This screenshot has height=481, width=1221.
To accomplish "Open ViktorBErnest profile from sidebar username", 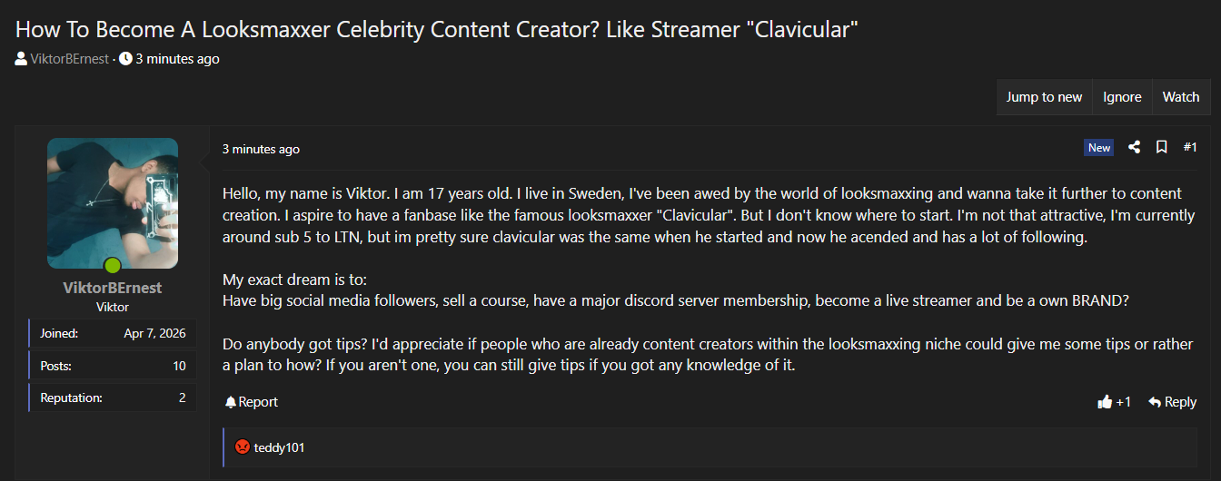I will [x=113, y=288].
